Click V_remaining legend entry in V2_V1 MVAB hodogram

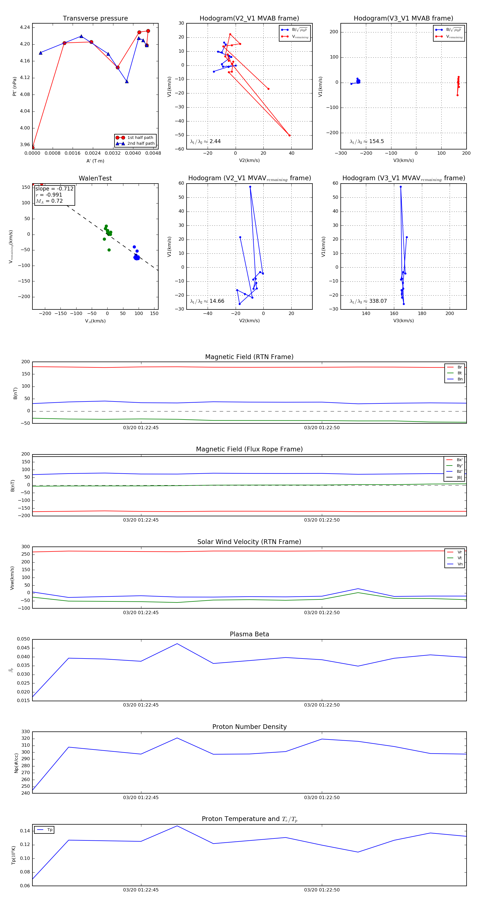(294, 36)
